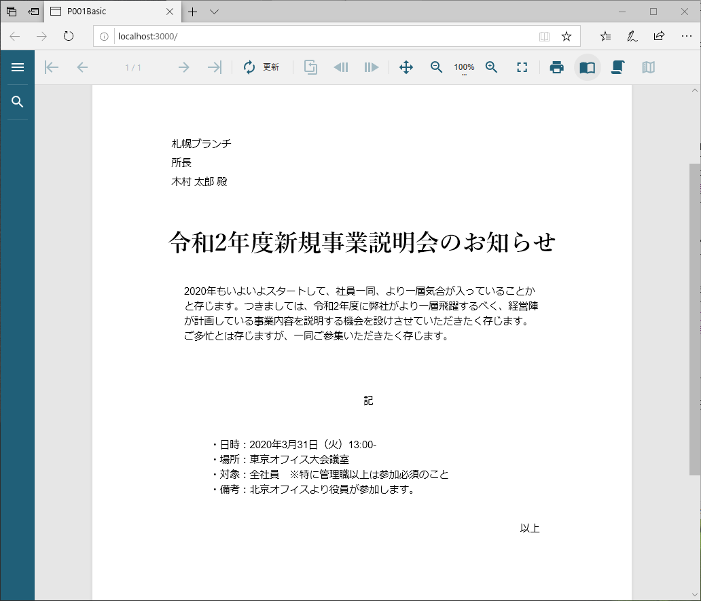Show site information icon in address bar

point(104,37)
